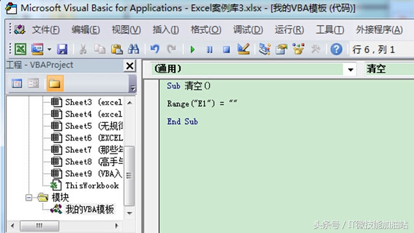Click the View Object icon in project panel
The height and width of the screenshot is (233, 414).
34,83
